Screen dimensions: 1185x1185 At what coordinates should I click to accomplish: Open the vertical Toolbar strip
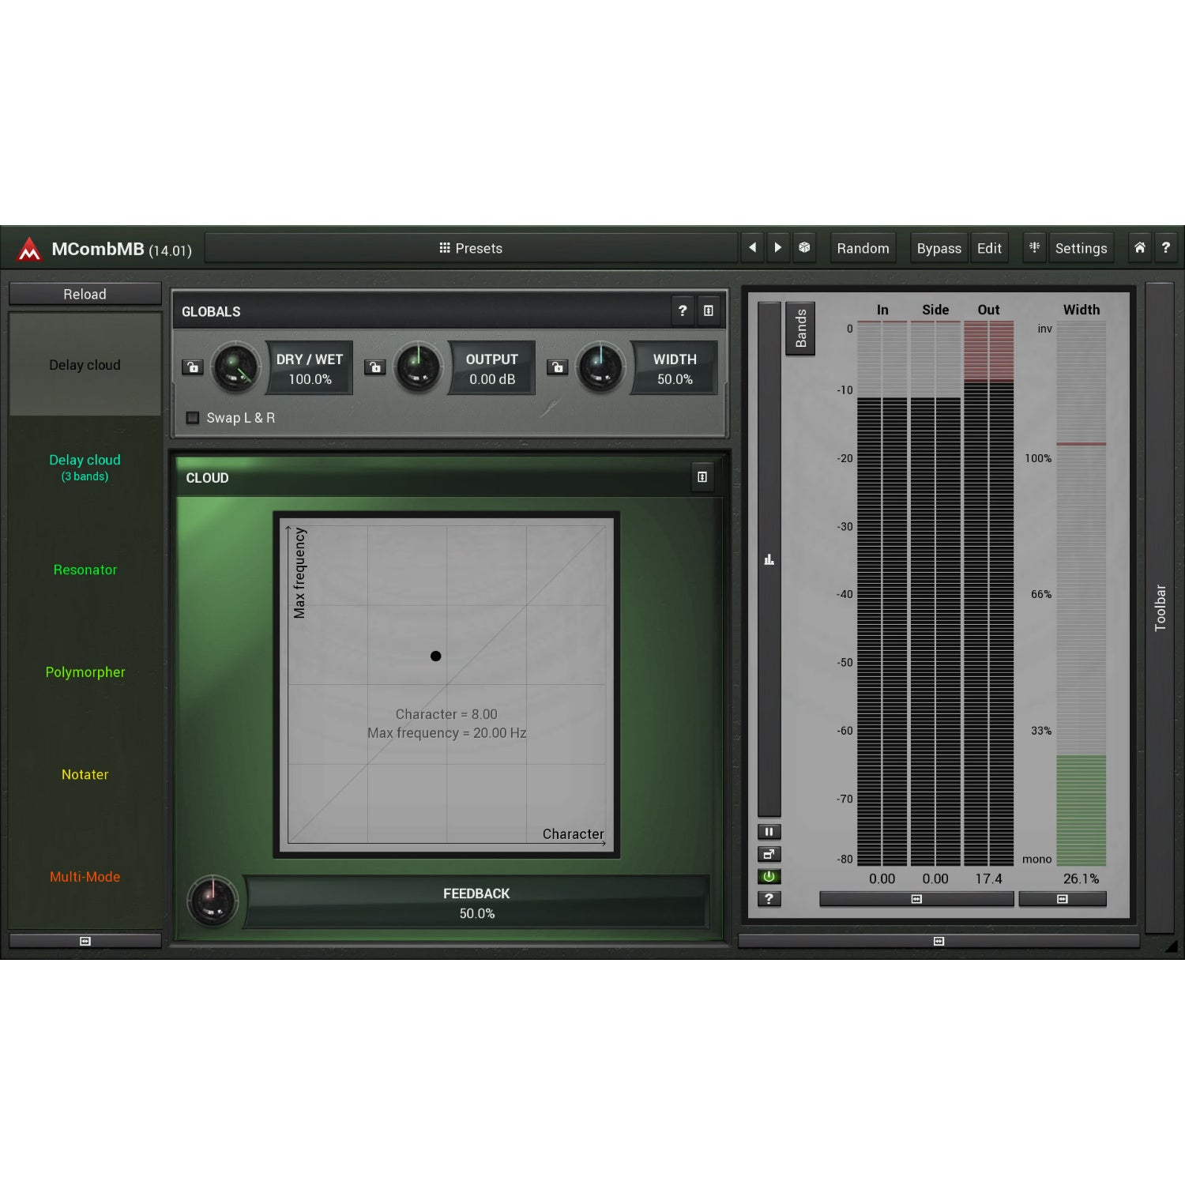pos(1160,607)
